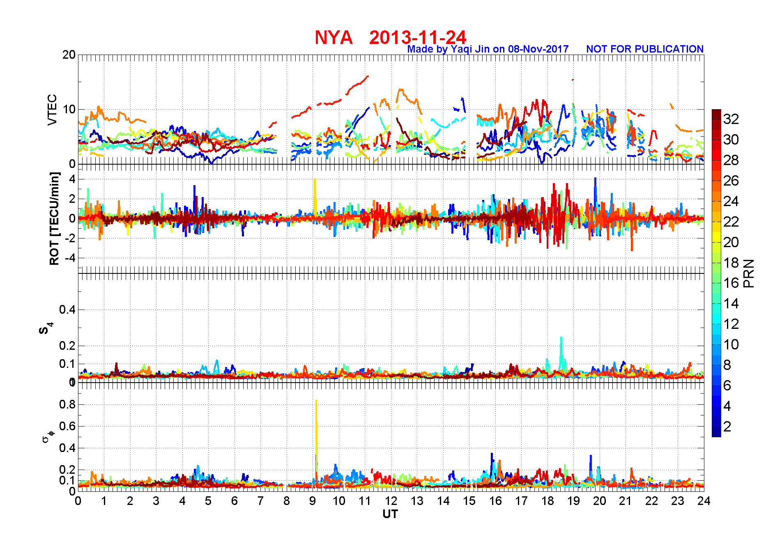Click the ROT axis tick label -2
Viewport: 782px width, 546px height.
point(70,238)
